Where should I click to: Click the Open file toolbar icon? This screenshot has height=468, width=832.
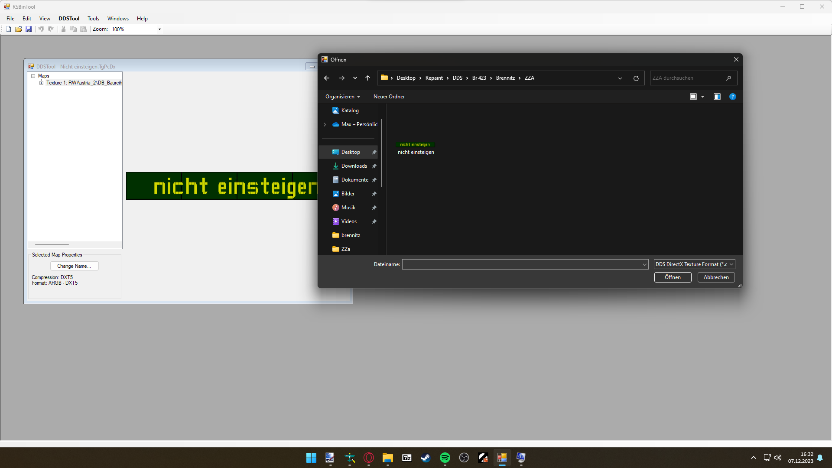click(18, 29)
